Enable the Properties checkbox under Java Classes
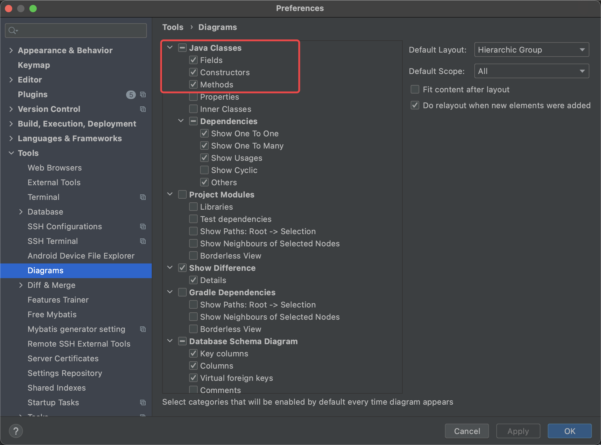 pos(194,97)
